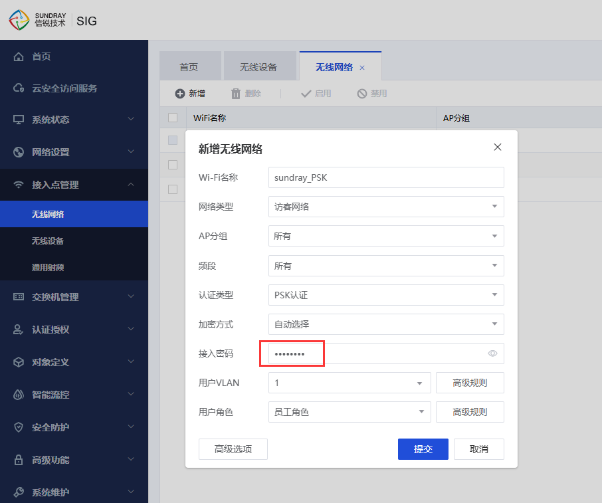Image resolution: width=602 pixels, height=503 pixels.
Task: Click the 提交 button
Action: click(x=423, y=449)
